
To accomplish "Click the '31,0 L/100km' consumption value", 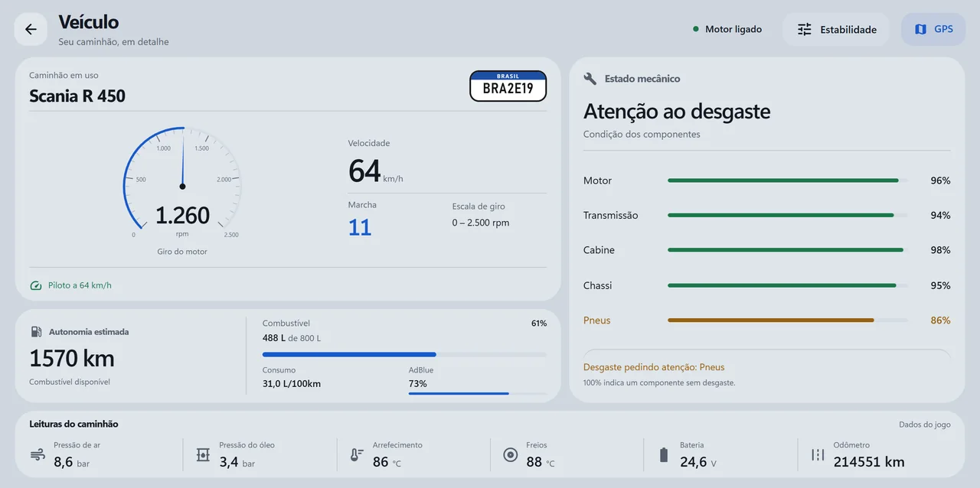I will (292, 383).
